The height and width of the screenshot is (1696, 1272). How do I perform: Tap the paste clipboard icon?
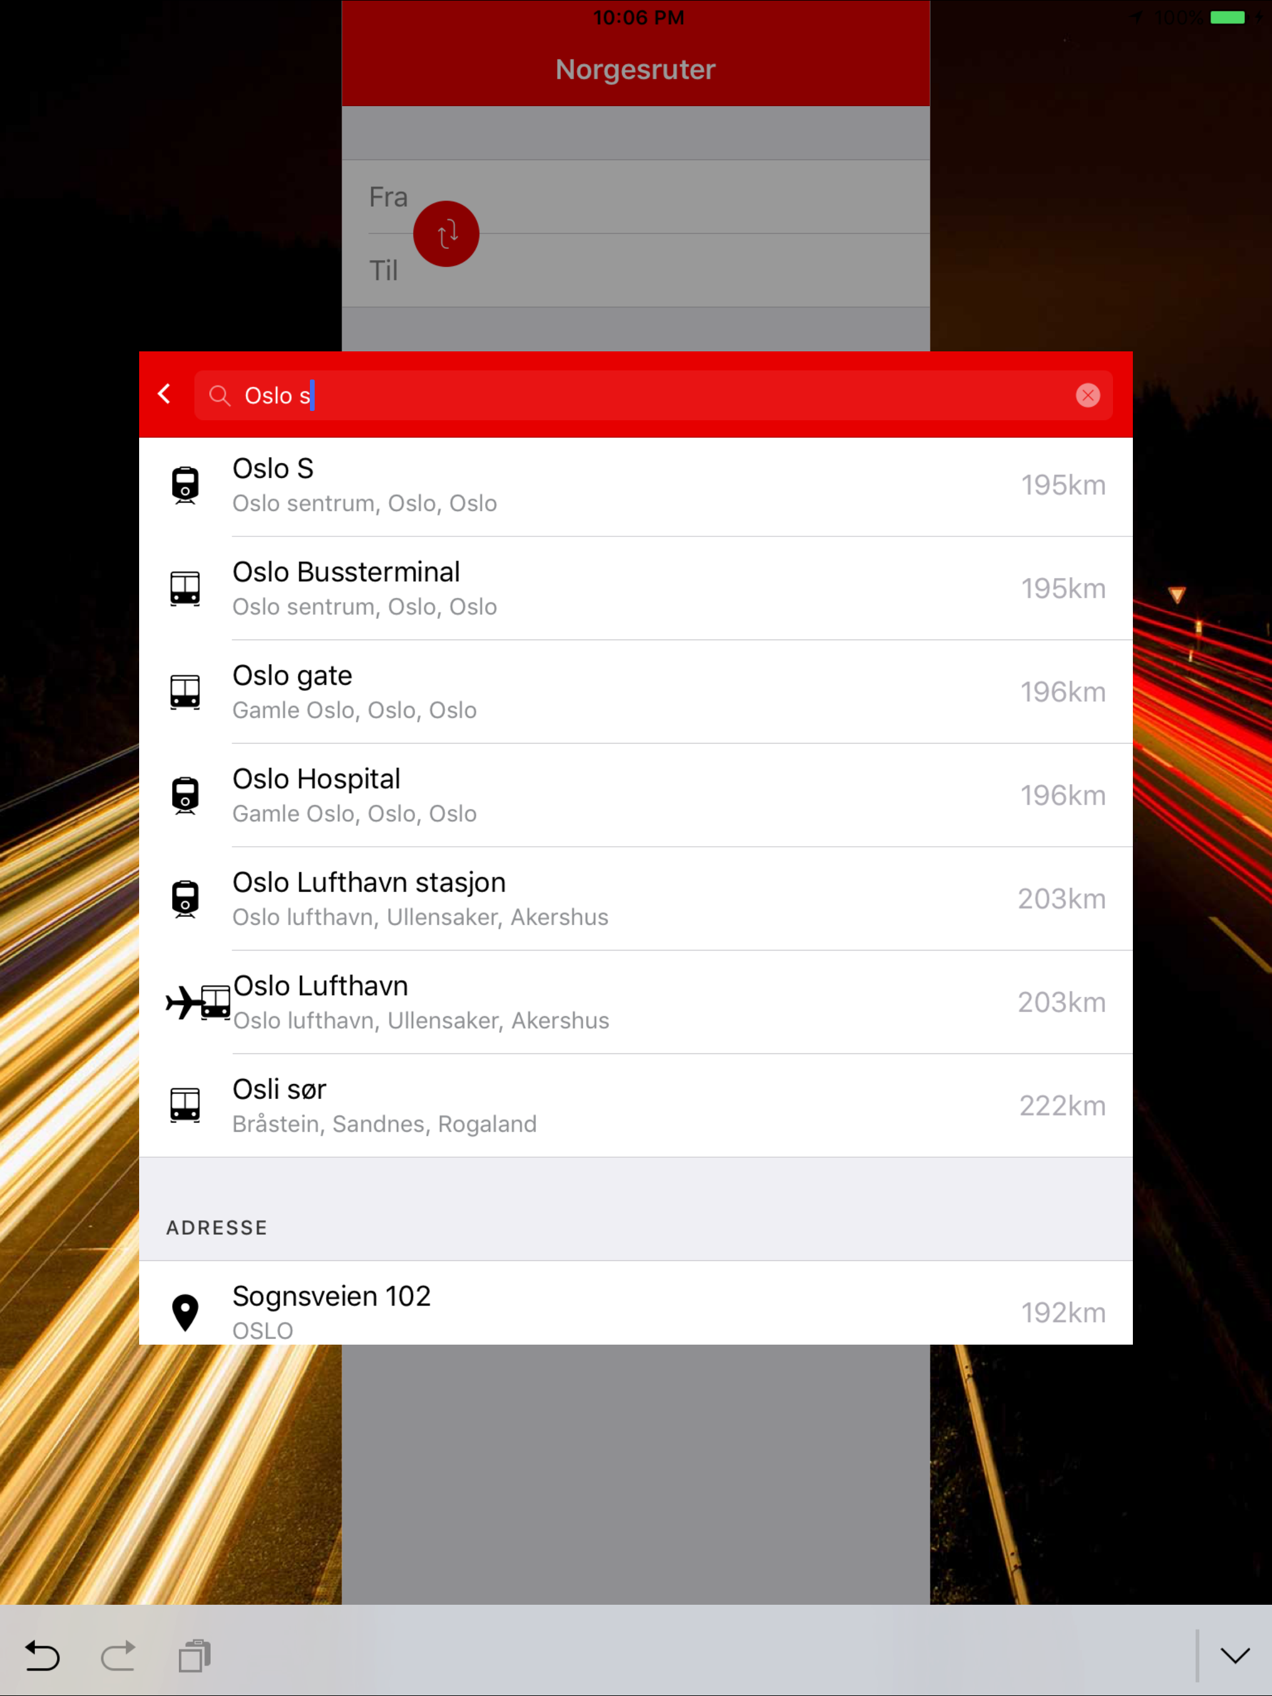[x=194, y=1656]
